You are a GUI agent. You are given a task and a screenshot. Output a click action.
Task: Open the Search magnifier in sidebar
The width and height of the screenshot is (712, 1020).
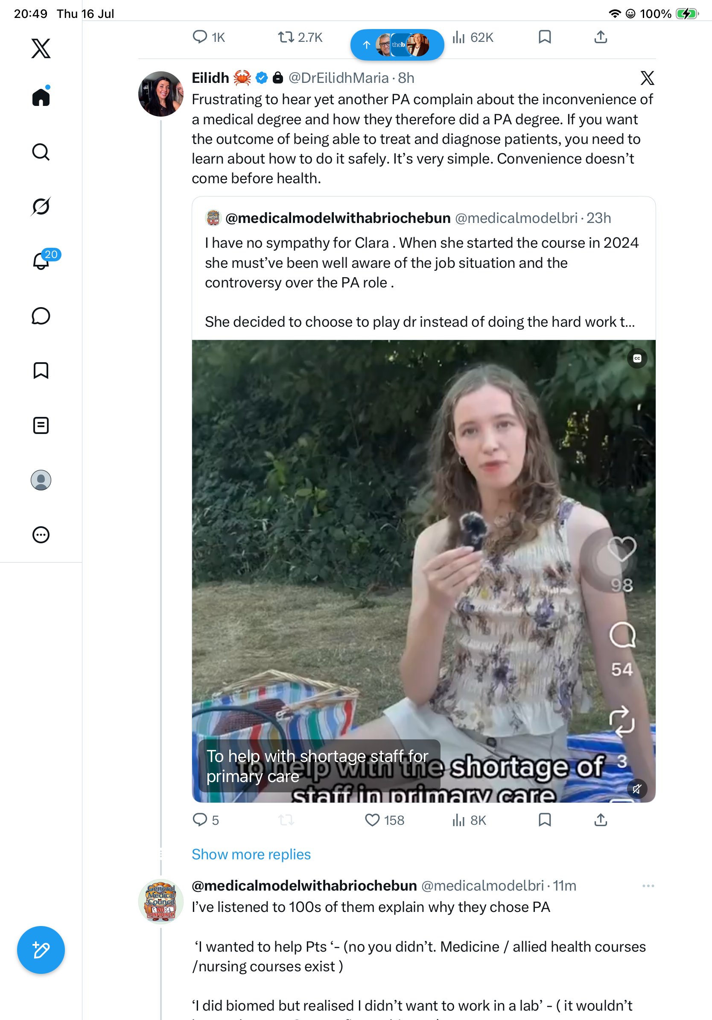[41, 152]
